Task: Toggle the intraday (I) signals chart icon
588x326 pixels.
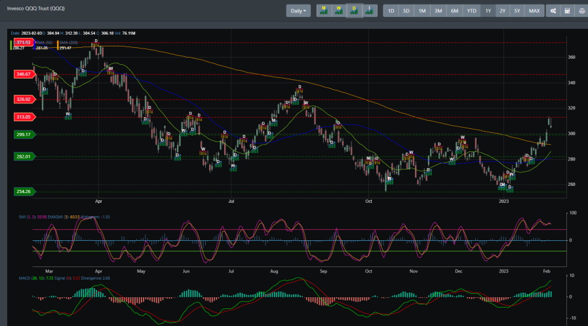Action: (x=369, y=10)
